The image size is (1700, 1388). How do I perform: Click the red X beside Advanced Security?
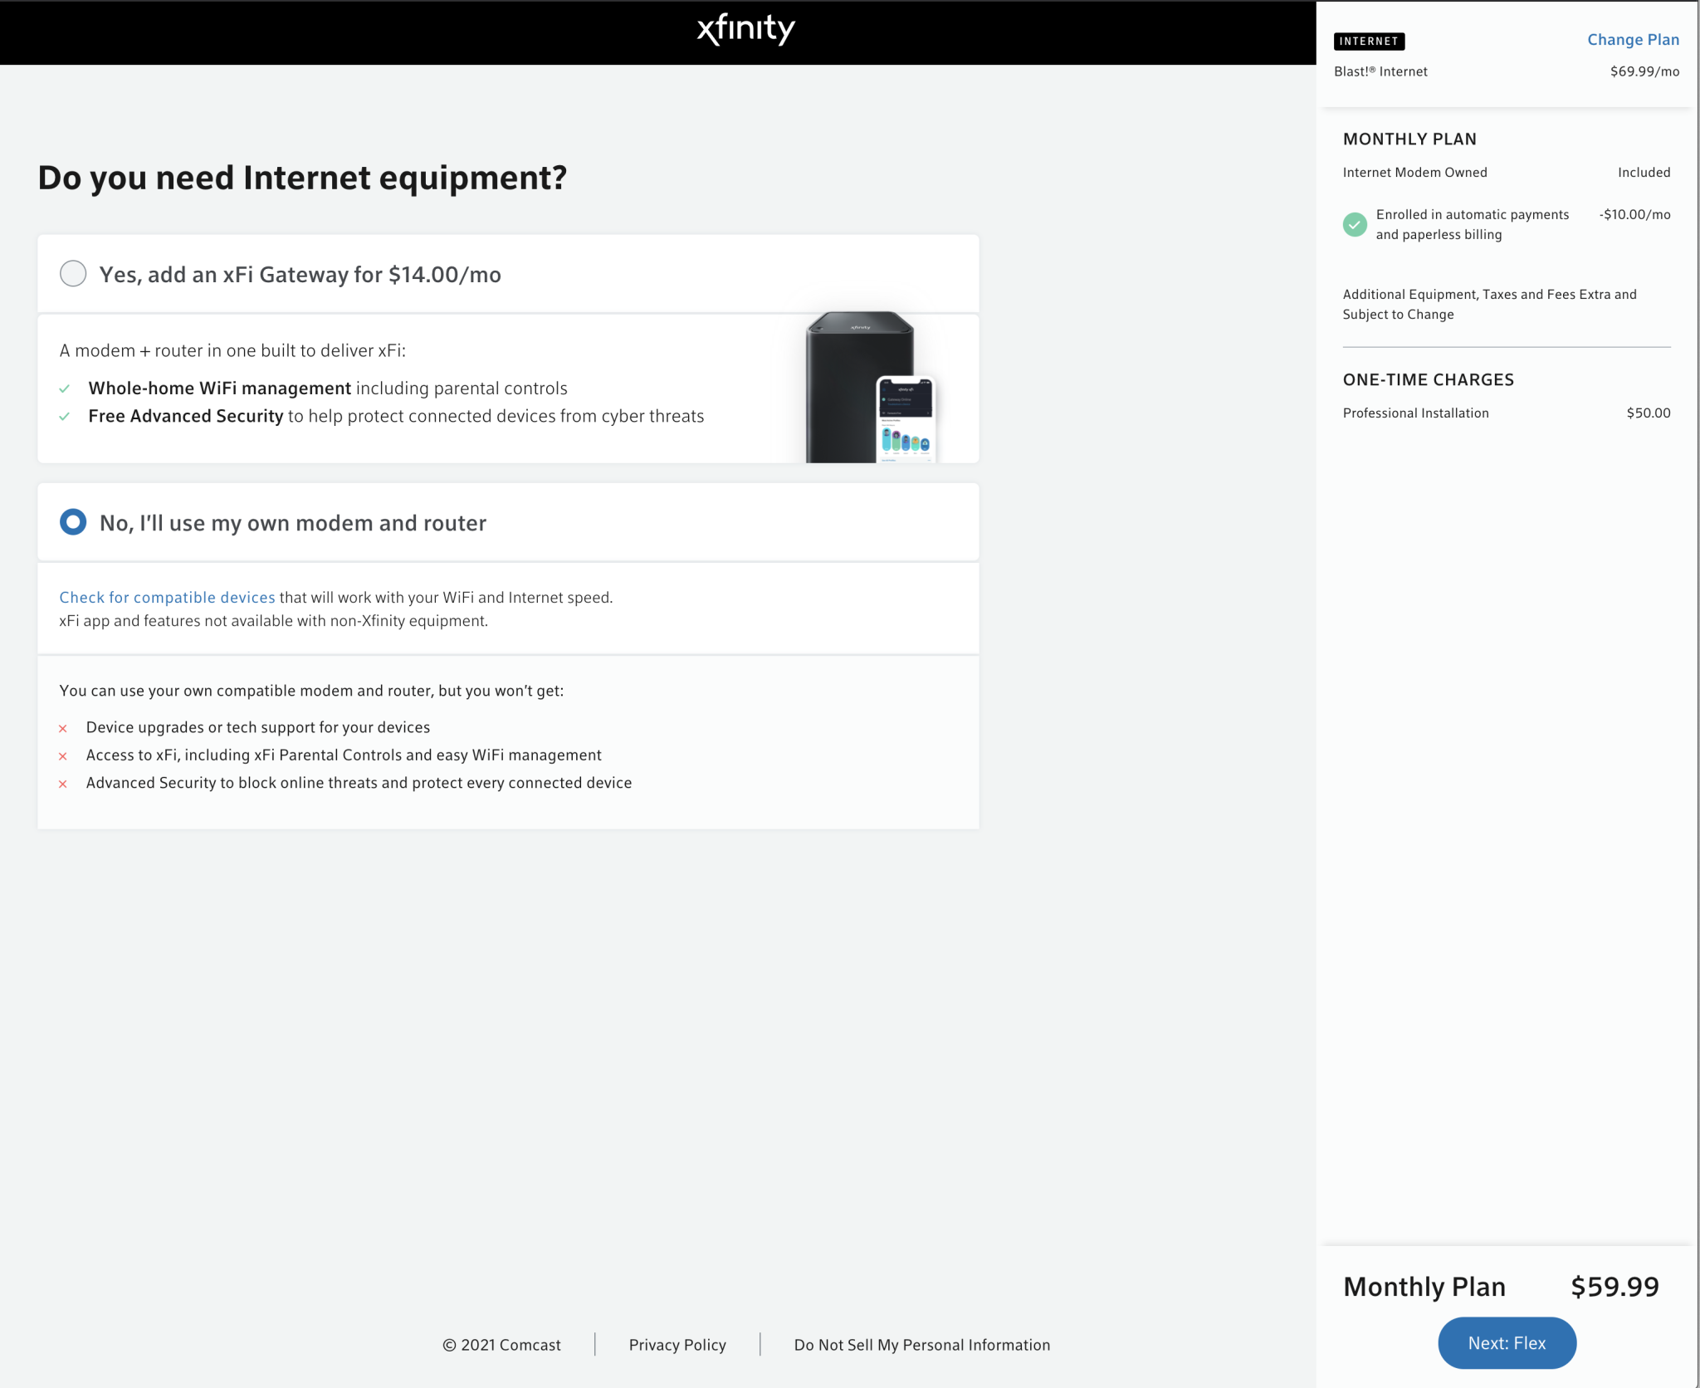coord(63,783)
